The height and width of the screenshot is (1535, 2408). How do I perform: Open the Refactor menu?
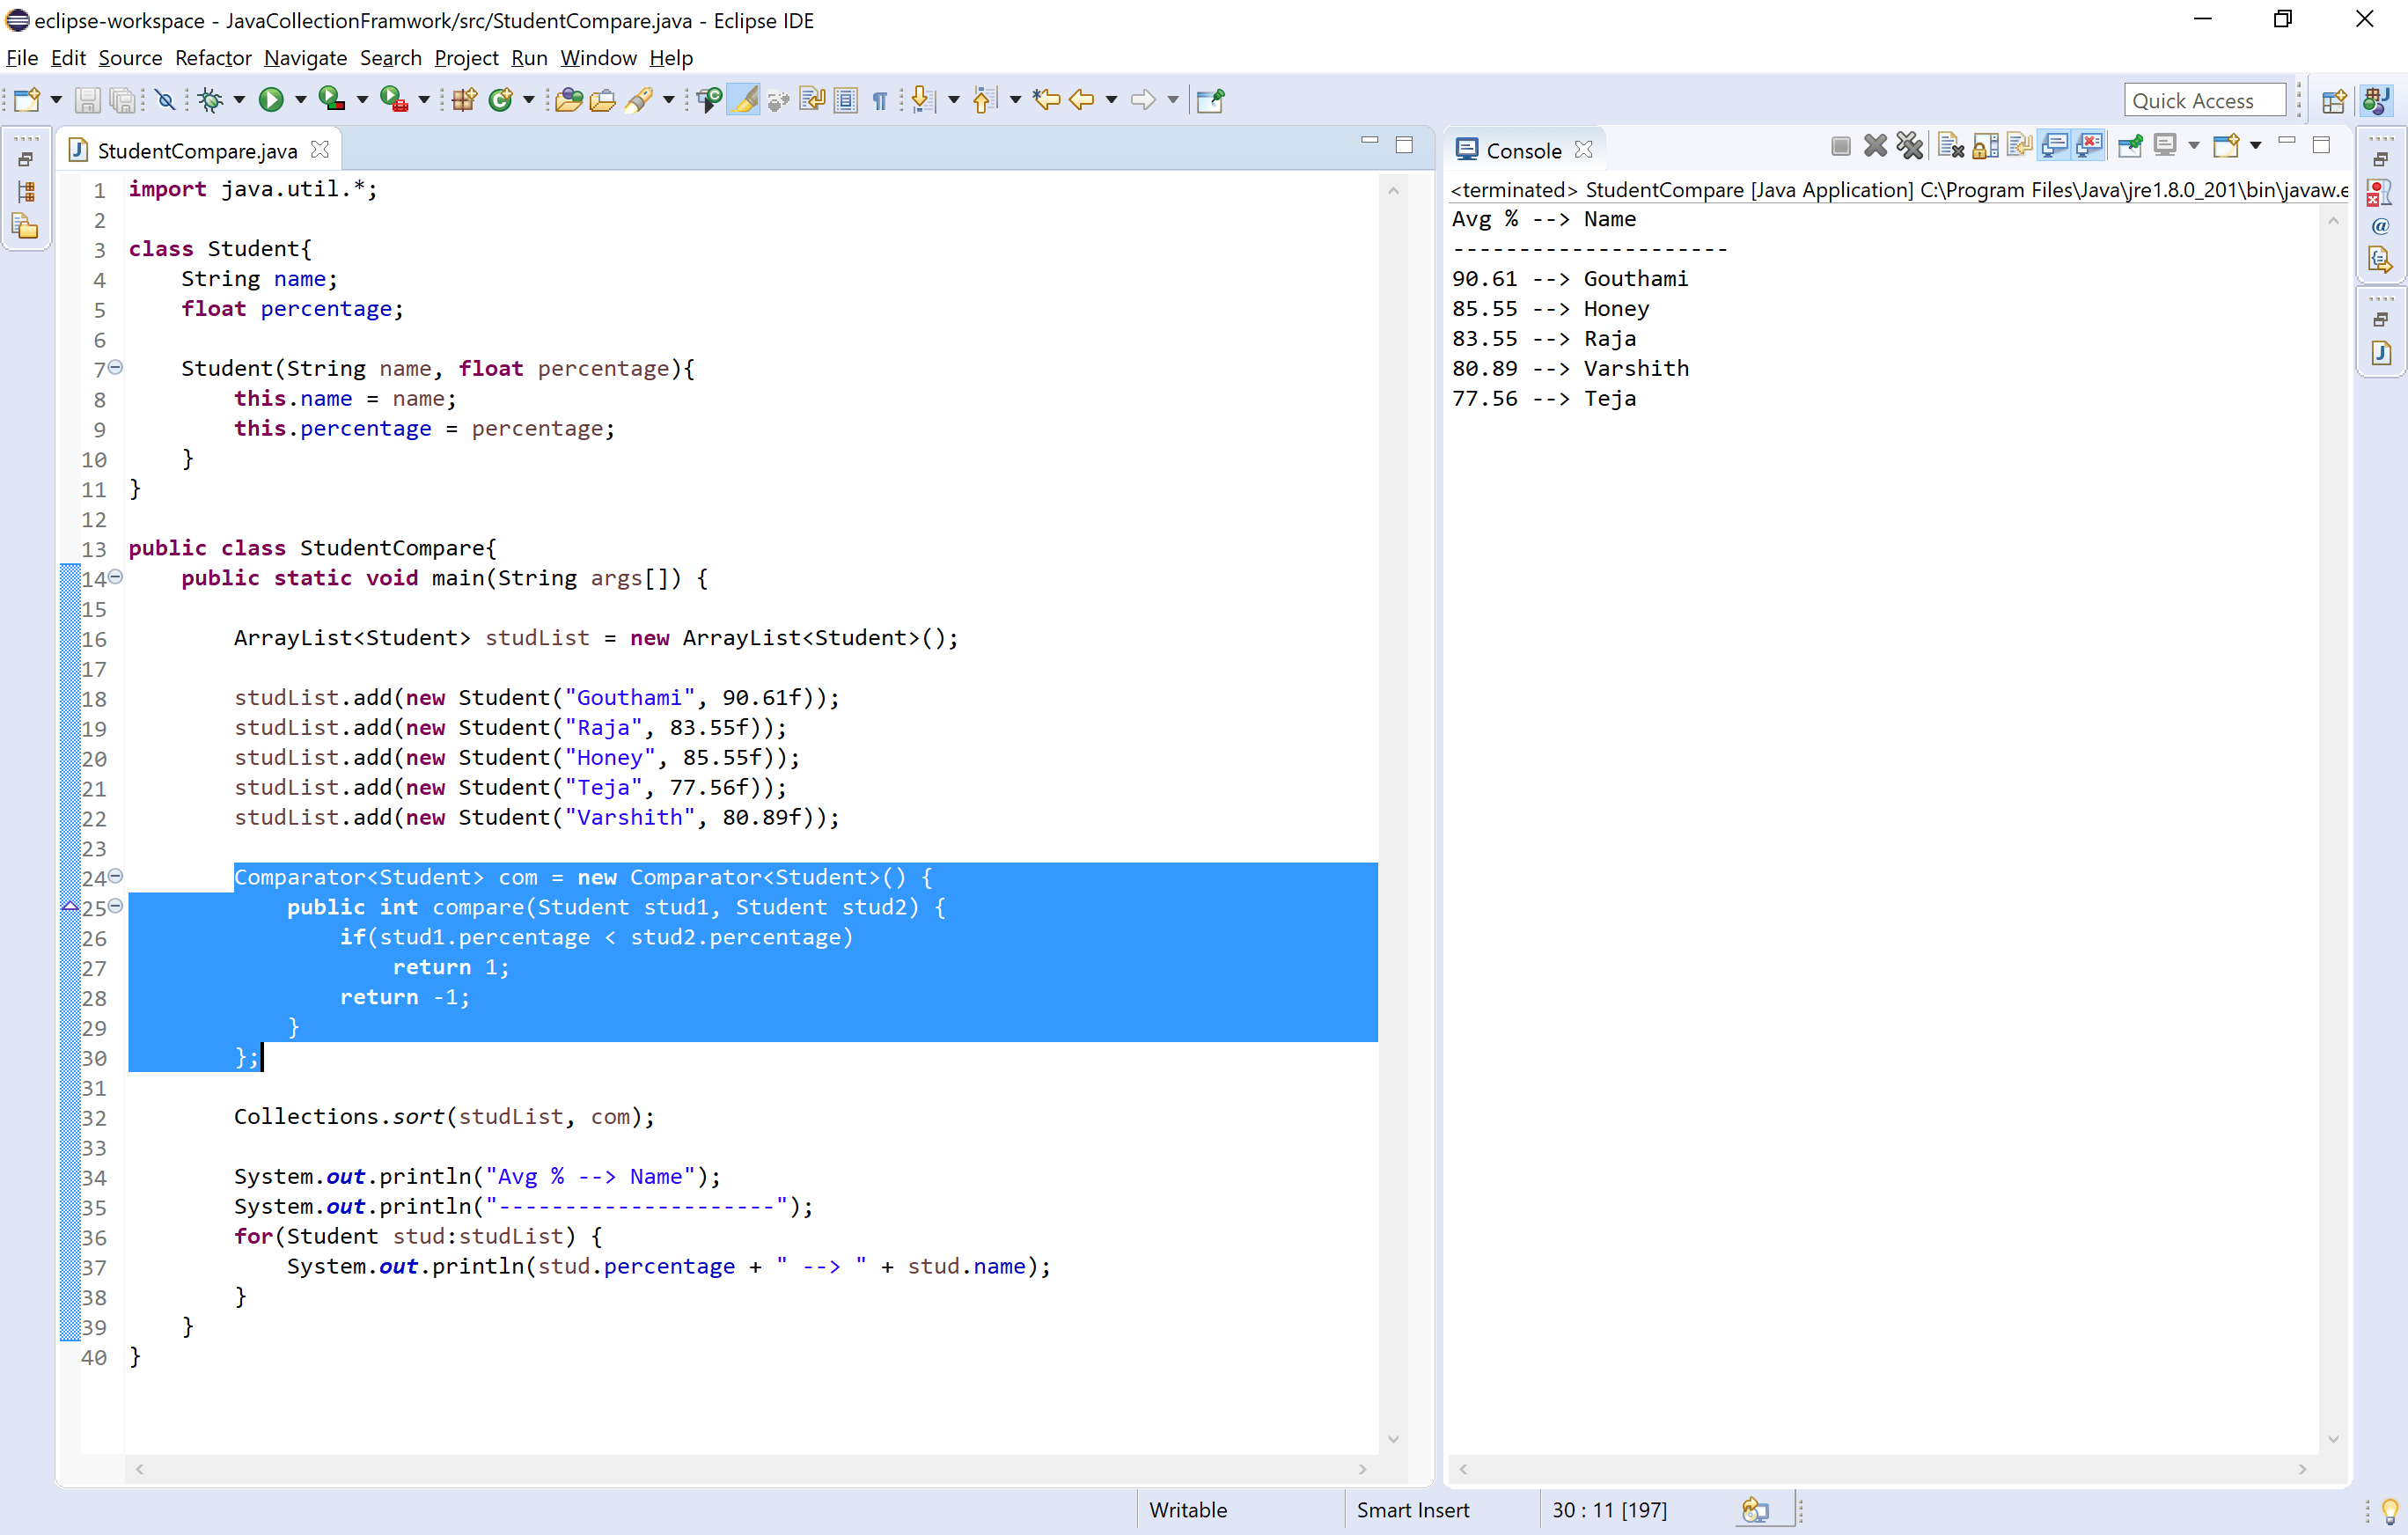(x=213, y=58)
